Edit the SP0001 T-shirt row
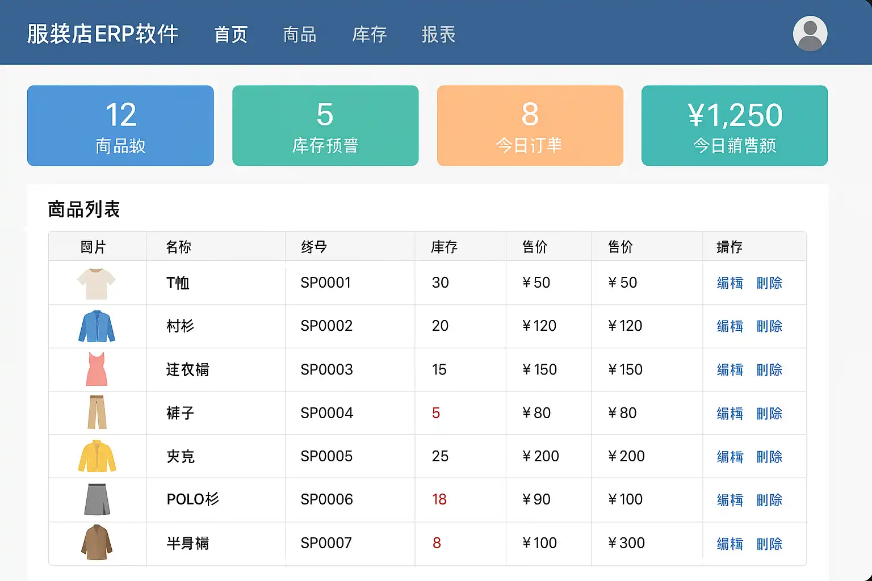Viewport: 872px width, 581px height. pyautogui.click(x=730, y=283)
